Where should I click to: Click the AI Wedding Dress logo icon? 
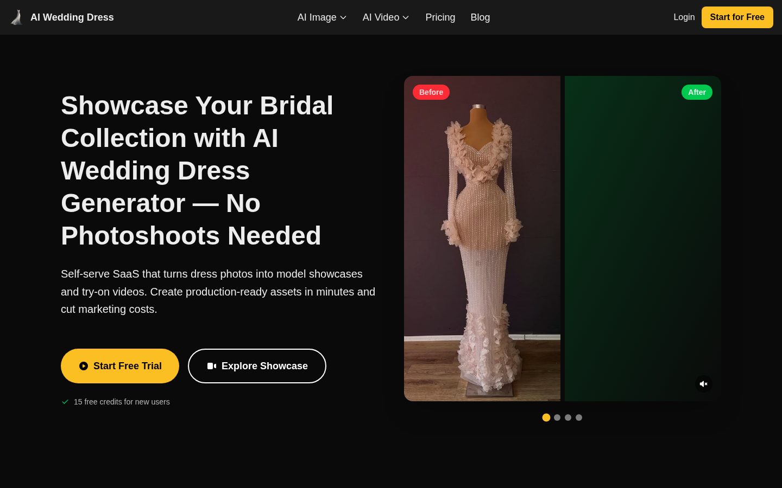point(17,17)
